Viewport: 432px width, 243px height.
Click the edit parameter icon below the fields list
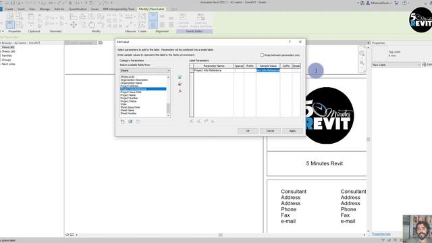130,122
